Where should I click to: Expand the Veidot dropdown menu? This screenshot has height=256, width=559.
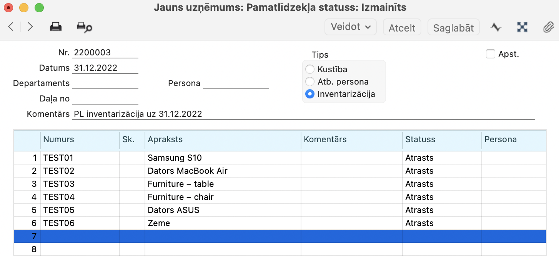(351, 27)
